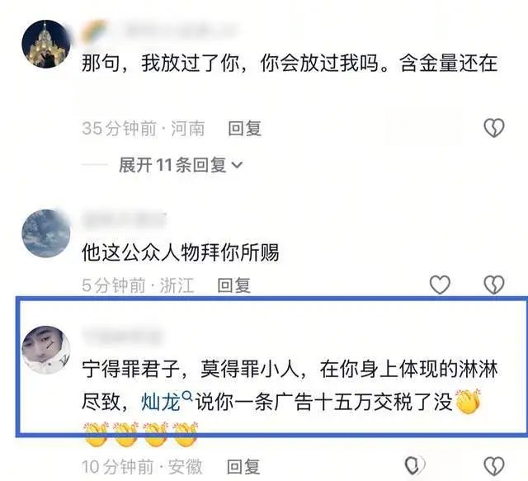The height and width of the screenshot is (481, 528).
Task: Dislike the Henan comment with broken heart
Action: [493, 128]
